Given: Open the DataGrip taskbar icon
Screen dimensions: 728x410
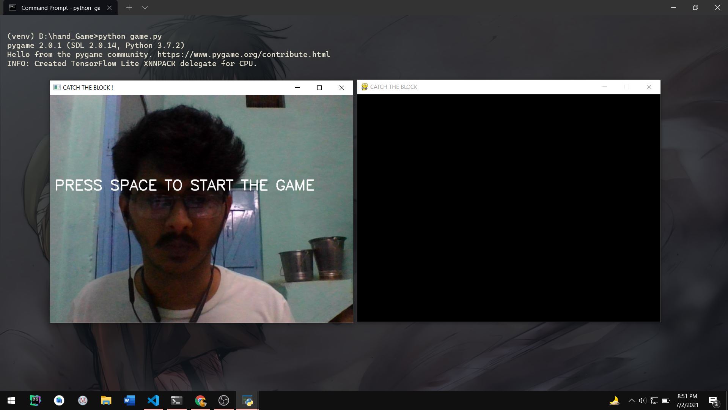Looking at the screenshot, I should pyautogui.click(x=35, y=401).
